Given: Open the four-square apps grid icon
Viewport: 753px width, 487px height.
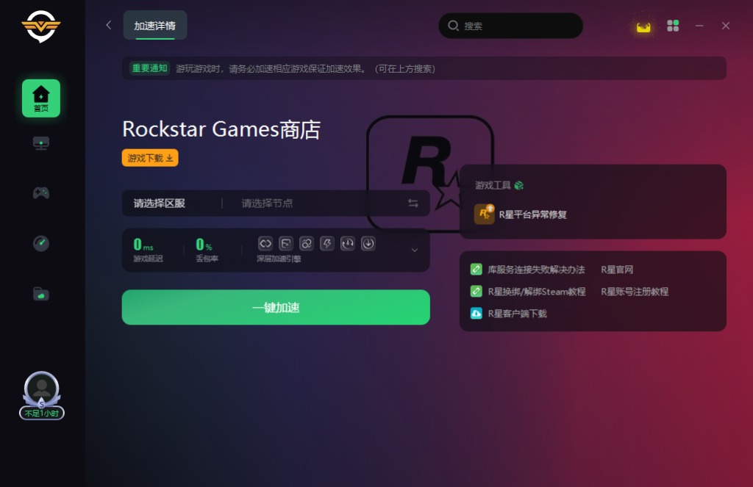Looking at the screenshot, I should click(673, 26).
